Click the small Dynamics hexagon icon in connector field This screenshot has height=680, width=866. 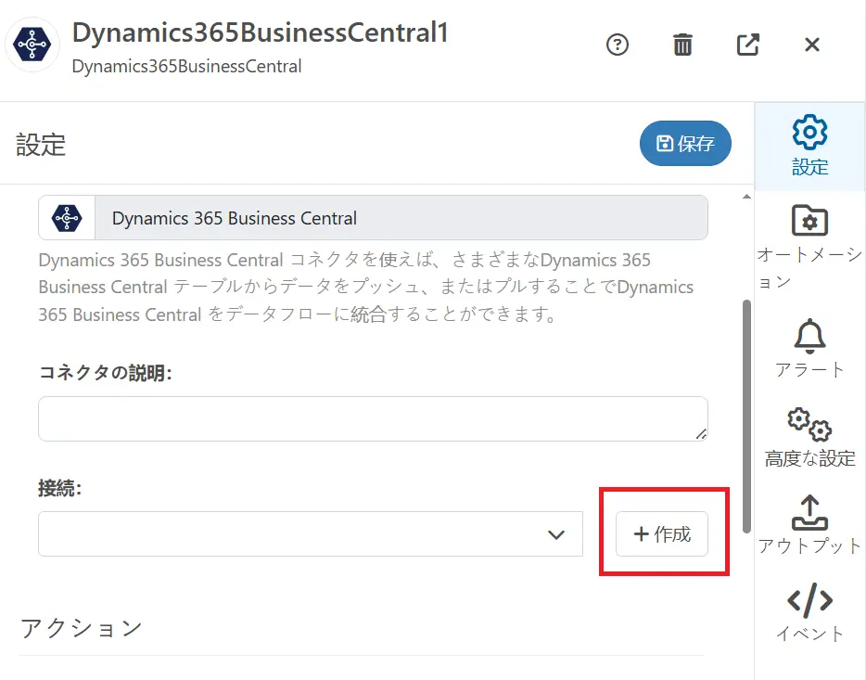tap(67, 218)
